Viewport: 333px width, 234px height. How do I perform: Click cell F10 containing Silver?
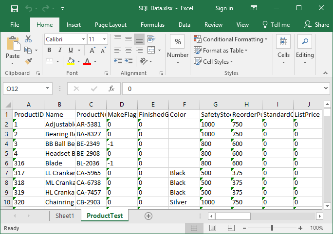pyautogui.click(x=184, y=202)
